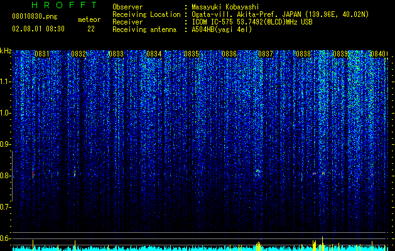Click the 0838 time marker

pyautogui.click(x=303, y=54)
